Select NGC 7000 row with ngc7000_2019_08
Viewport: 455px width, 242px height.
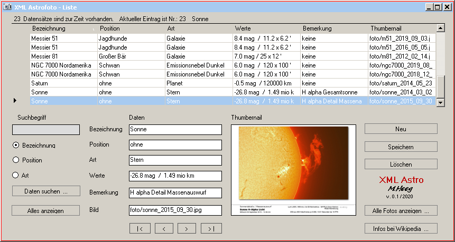click(x=233, y=65)
